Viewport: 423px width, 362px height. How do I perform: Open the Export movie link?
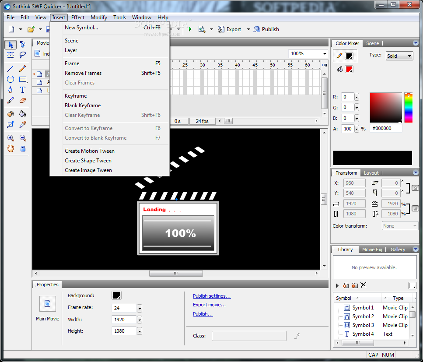[x=210, y=305]
